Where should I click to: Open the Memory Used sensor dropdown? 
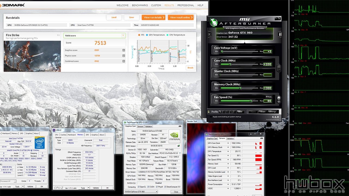point(228,164)
